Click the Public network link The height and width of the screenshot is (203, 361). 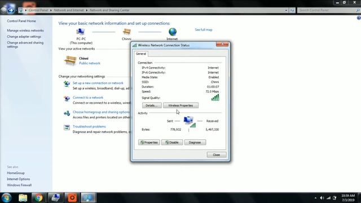(x=90, y=63)
